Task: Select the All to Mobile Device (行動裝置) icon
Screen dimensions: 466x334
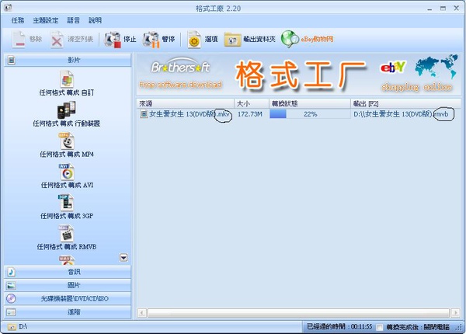Action: (x=67, y=110)
